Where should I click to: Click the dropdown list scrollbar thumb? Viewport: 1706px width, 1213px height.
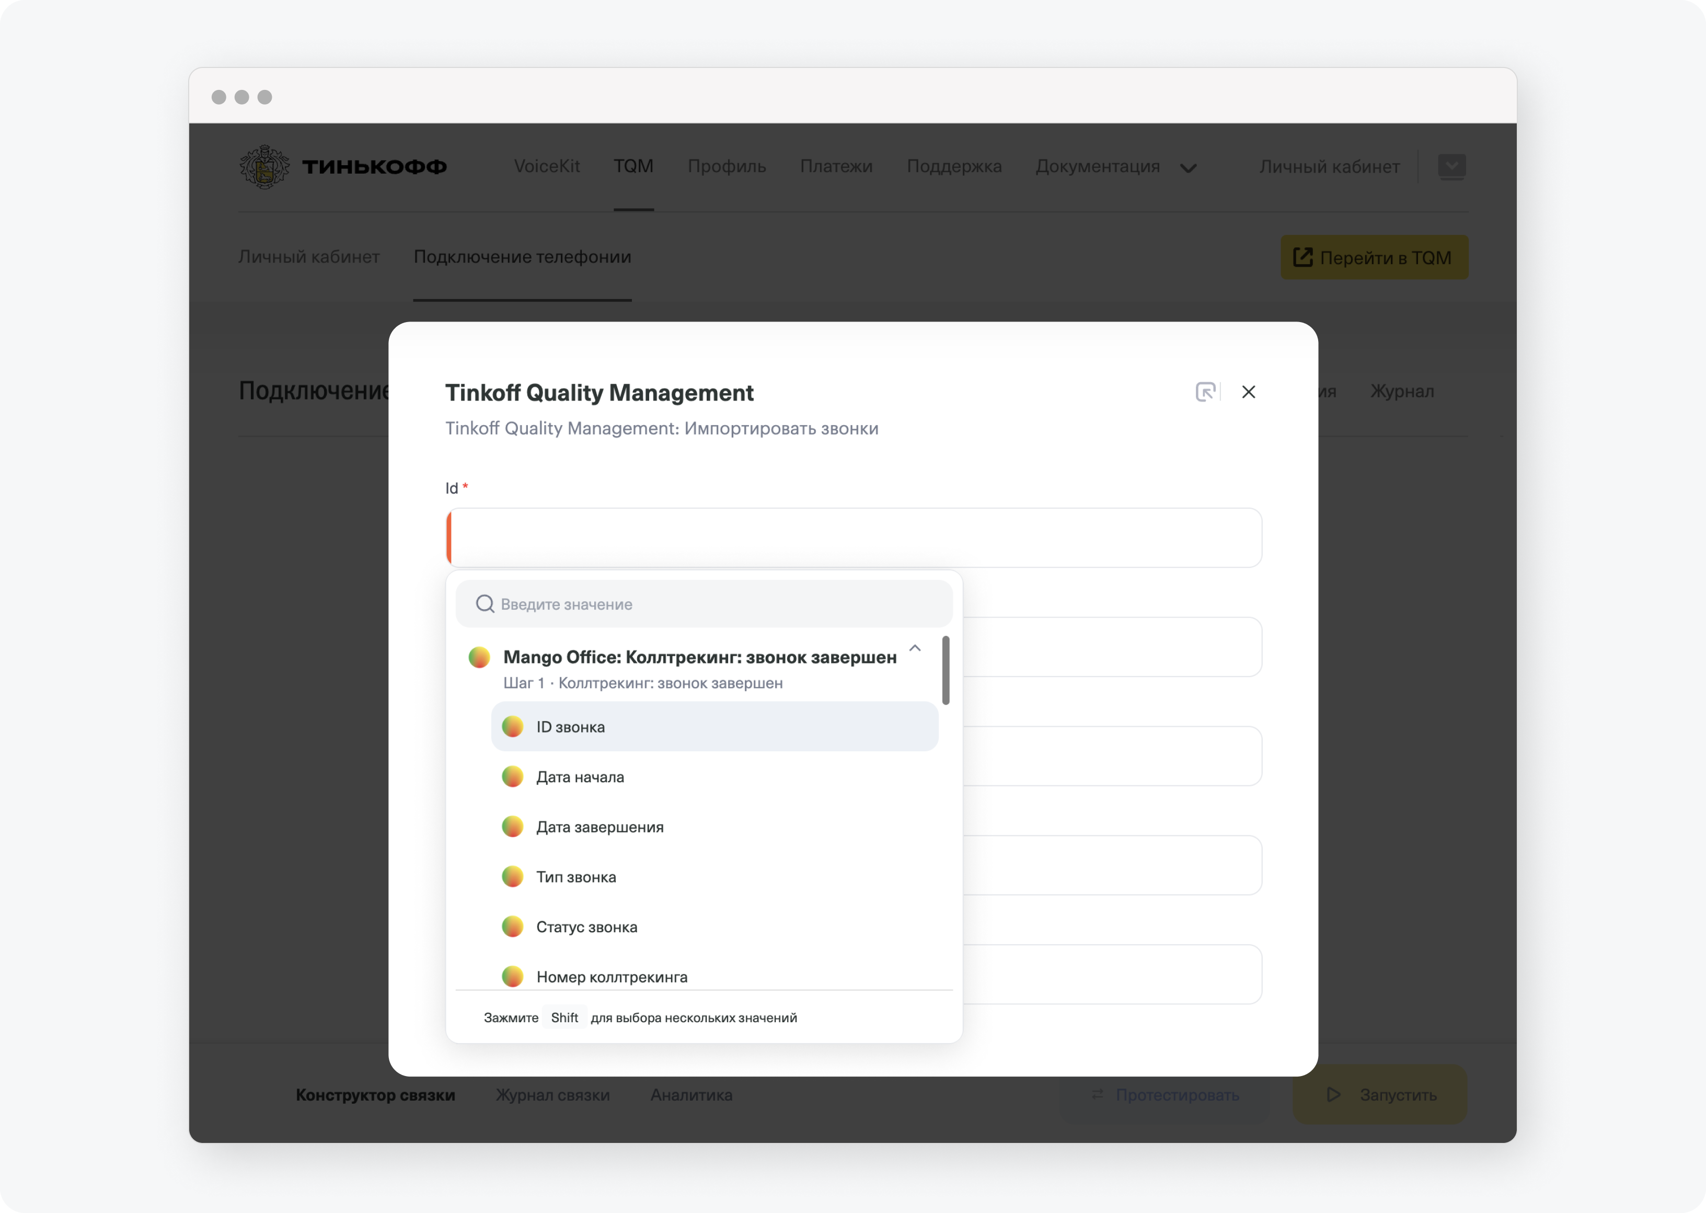coord(945,670)
